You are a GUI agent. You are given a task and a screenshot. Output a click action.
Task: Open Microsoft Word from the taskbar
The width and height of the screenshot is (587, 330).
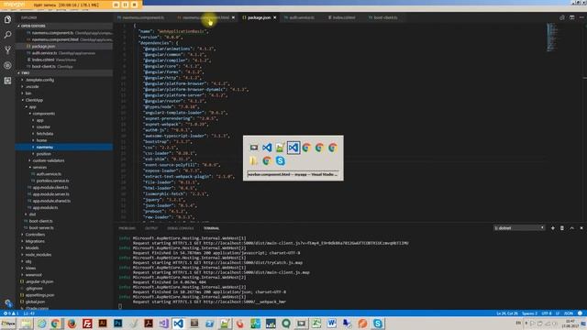332,324
